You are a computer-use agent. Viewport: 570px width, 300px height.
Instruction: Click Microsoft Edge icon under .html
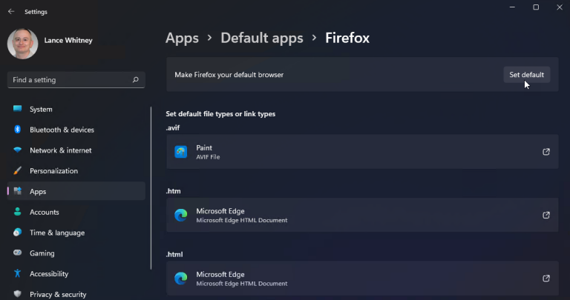click(x=181, y=279)
